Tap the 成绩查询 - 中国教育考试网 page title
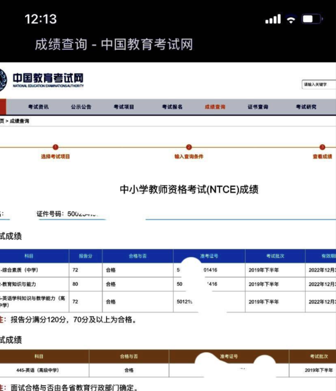Screen dimensions: 336x391 [114, 45]
